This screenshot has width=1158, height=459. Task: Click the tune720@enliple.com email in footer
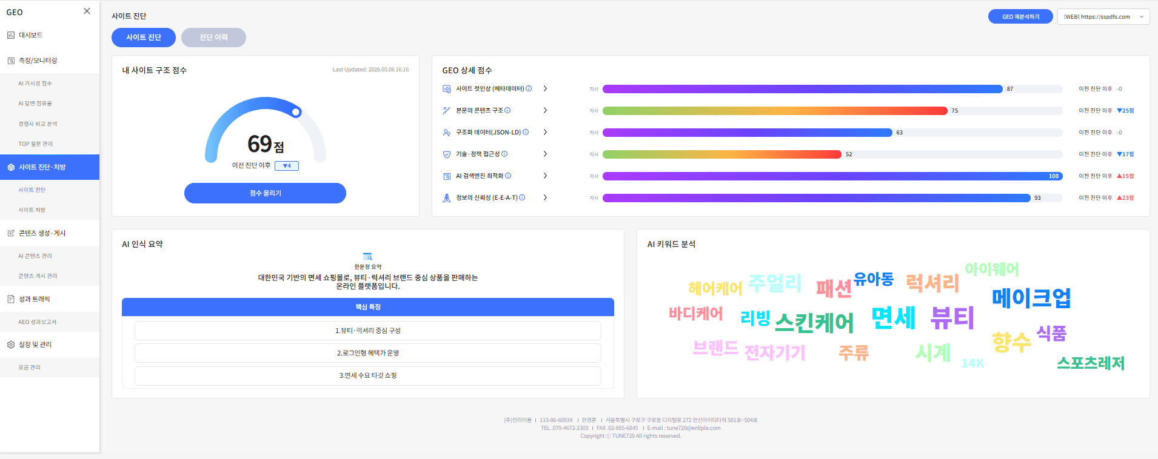click(x=694, y=428)
